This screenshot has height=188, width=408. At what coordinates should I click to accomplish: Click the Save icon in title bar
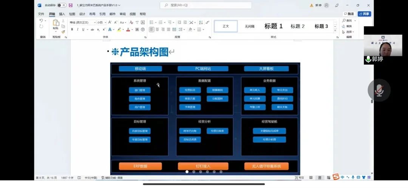71,5
